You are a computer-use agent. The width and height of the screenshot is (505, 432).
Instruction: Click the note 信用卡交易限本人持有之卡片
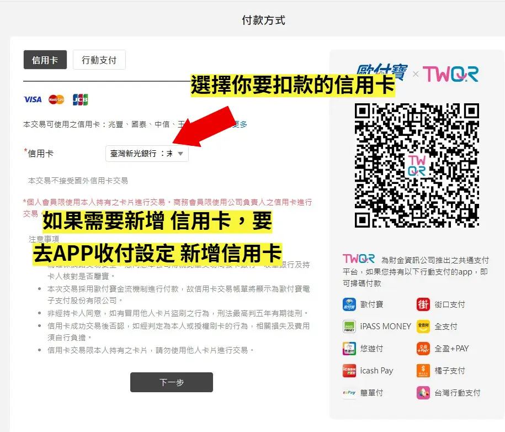click(x=151, y=350)
